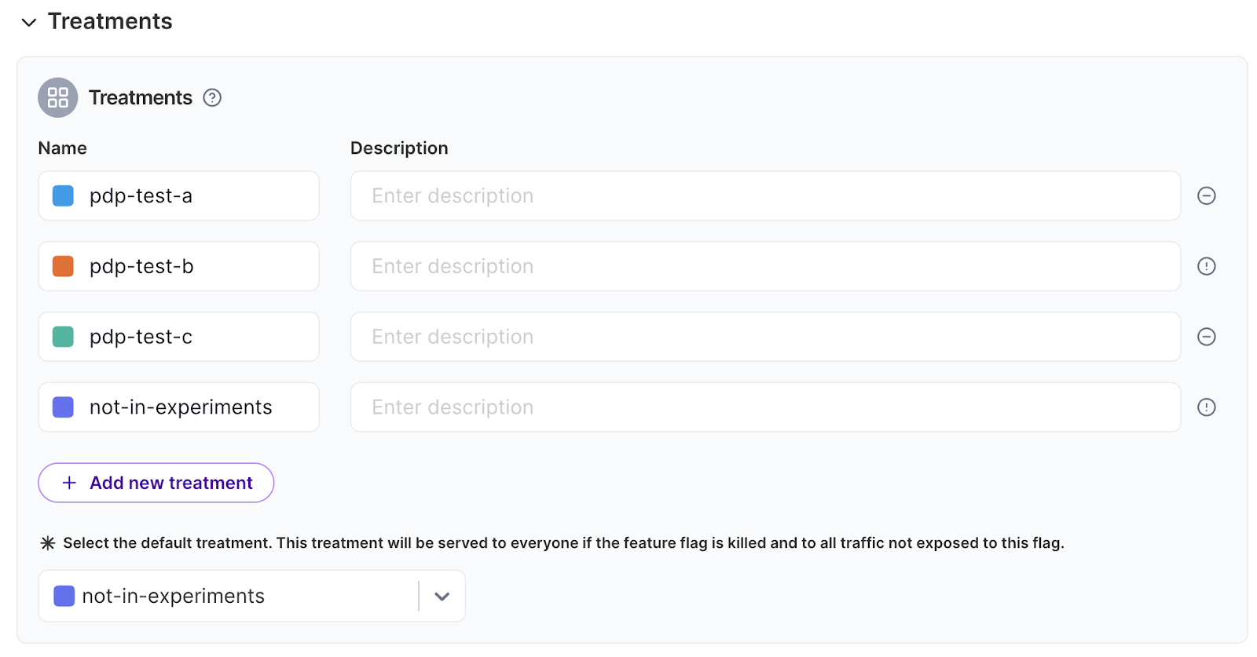Open the Treatments help question mark
1257x657 pixels.
pyautogui.click(x=212, y=97)
